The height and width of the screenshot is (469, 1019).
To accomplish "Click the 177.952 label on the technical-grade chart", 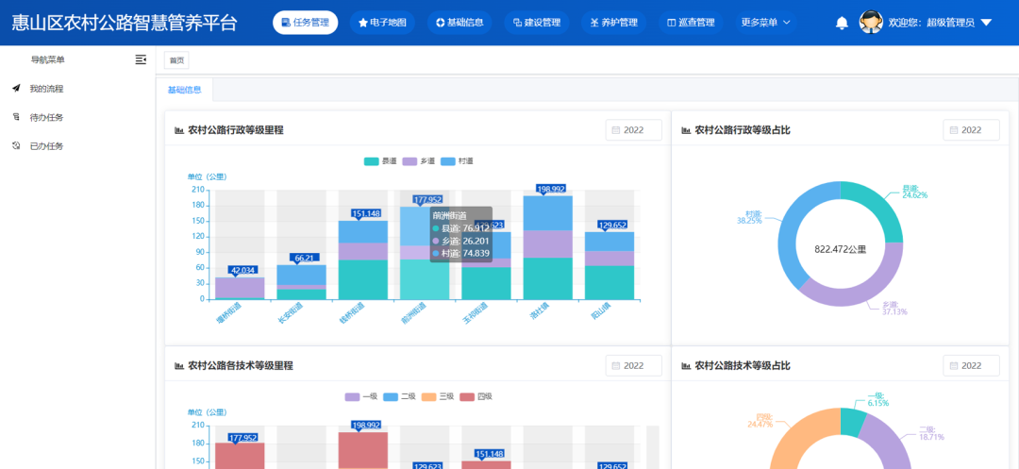I will click(x=243, y=437).
